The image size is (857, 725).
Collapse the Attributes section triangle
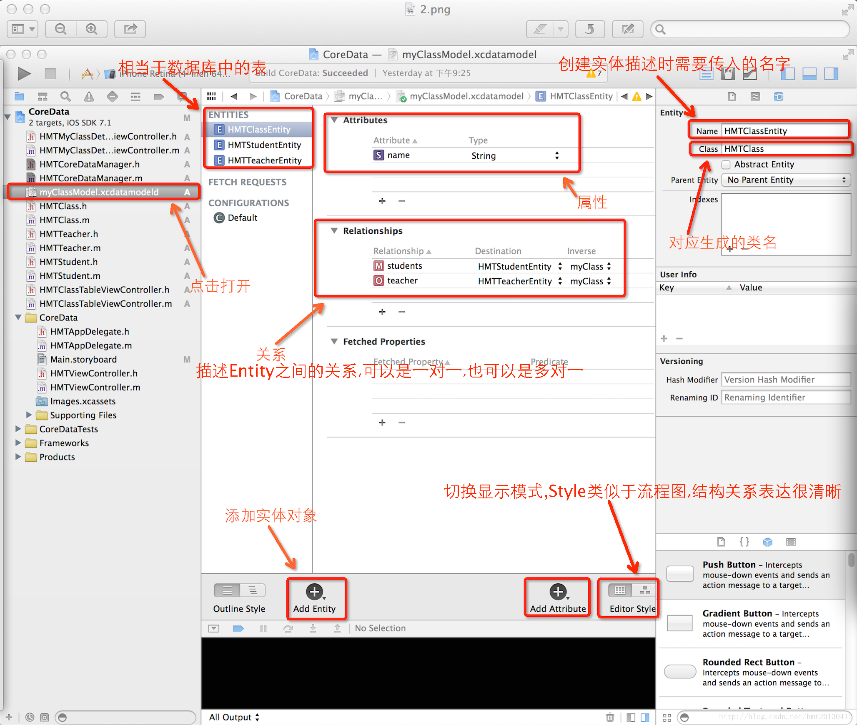point(334,120)
